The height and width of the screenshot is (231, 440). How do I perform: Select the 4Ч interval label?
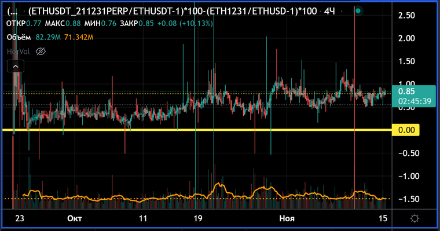click(329, 11)
